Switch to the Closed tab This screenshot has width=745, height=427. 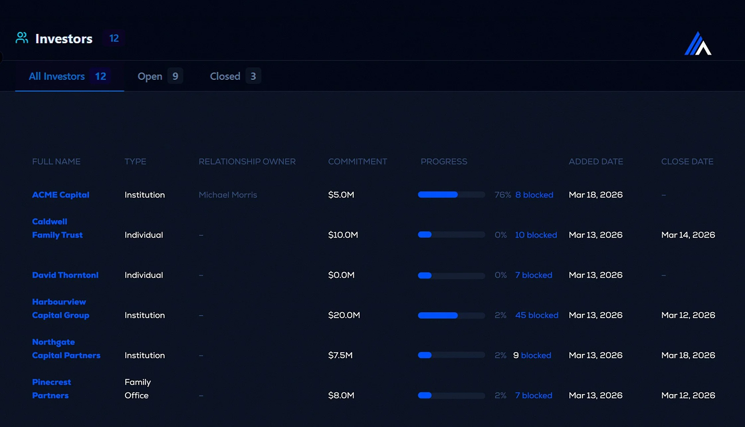click(x=235, y=76)
